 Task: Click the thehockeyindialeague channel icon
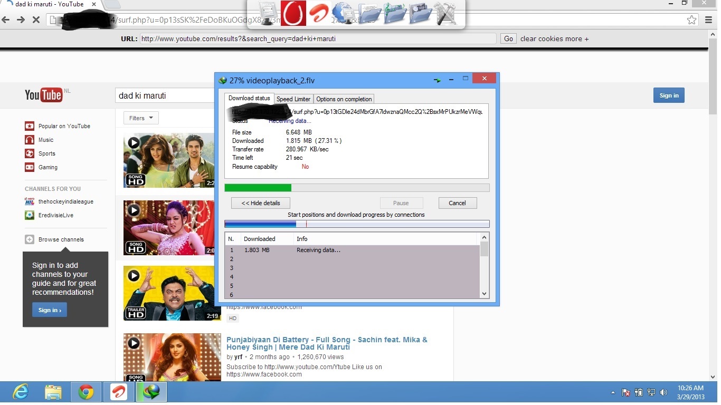pos(30,201)
